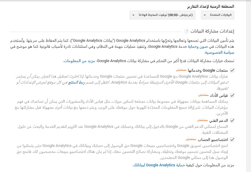The width and height of the screenshot is (251, 172).
Task: Open the الولايات المتحدة country dropdown
Action: point(217,15)
